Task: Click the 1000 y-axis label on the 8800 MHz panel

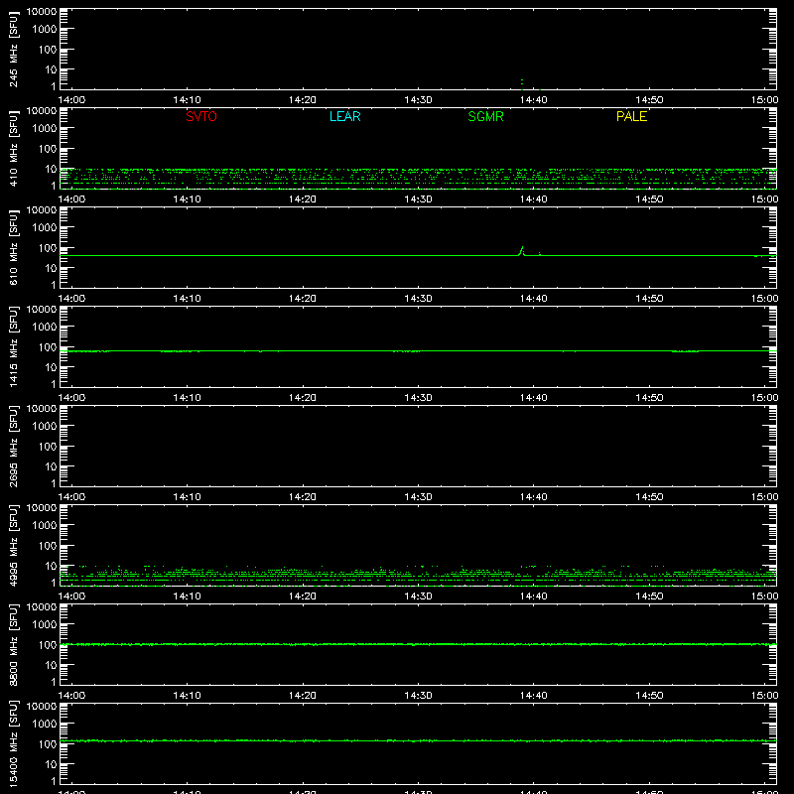Action: point(45,625)
